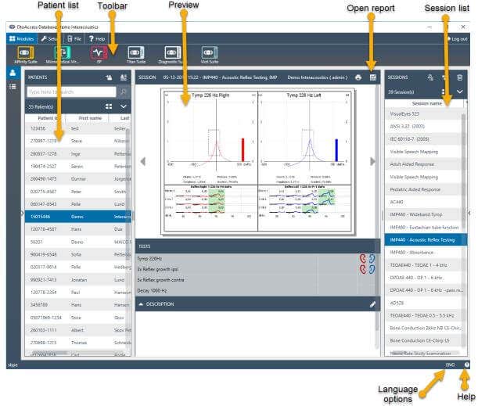Screen dimensions: 478x406
Task: Expand the session list options chevron
Action: coord(460,92)
